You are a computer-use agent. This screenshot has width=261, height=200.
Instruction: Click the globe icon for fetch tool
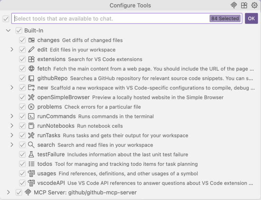coord(32,69)
